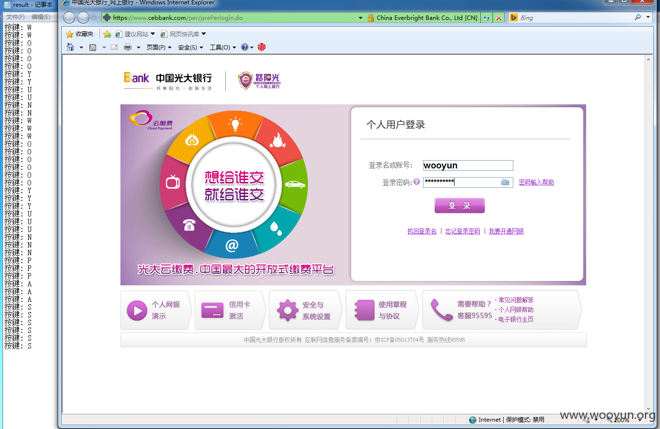Open the 电子银行主页 link
This screenshot has height=429, width=660.
(x=516, y=319)
